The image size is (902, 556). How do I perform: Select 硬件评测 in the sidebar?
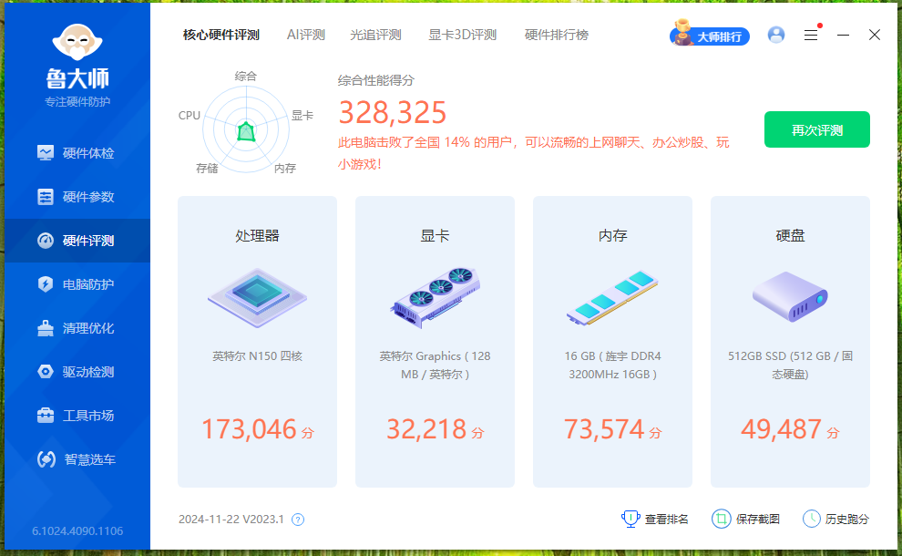point(77,241)
